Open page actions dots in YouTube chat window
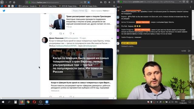This screenshot has width=194, height=109. tap(180, 2)
